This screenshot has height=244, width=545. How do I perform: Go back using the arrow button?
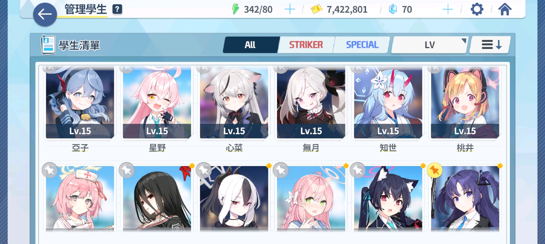click(45, 14)
